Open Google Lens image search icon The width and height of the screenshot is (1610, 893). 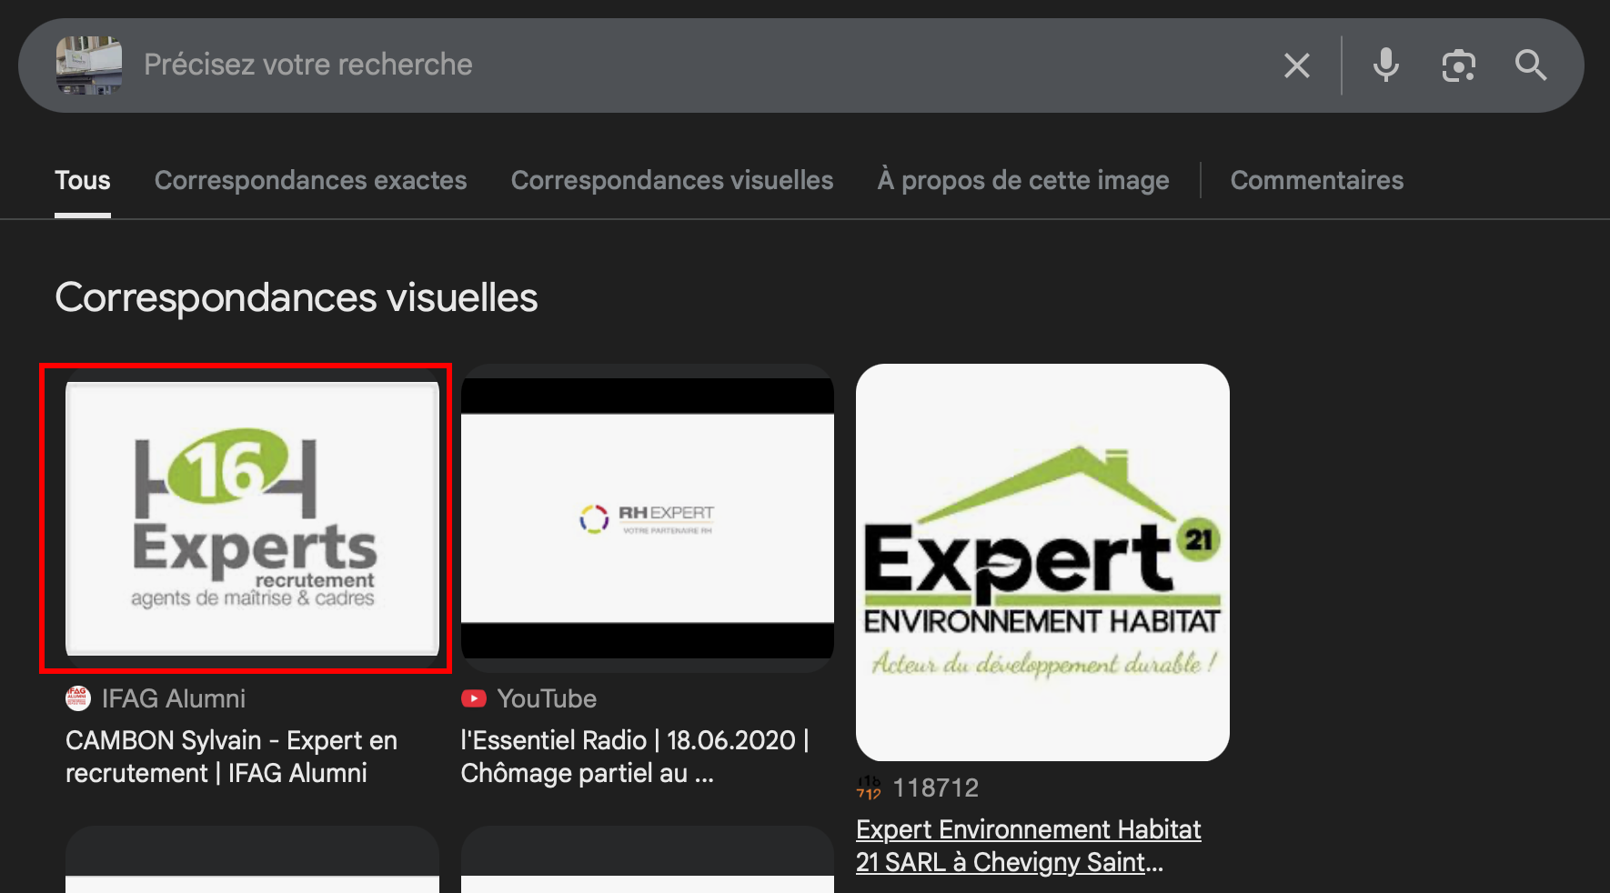(1458, 65)
